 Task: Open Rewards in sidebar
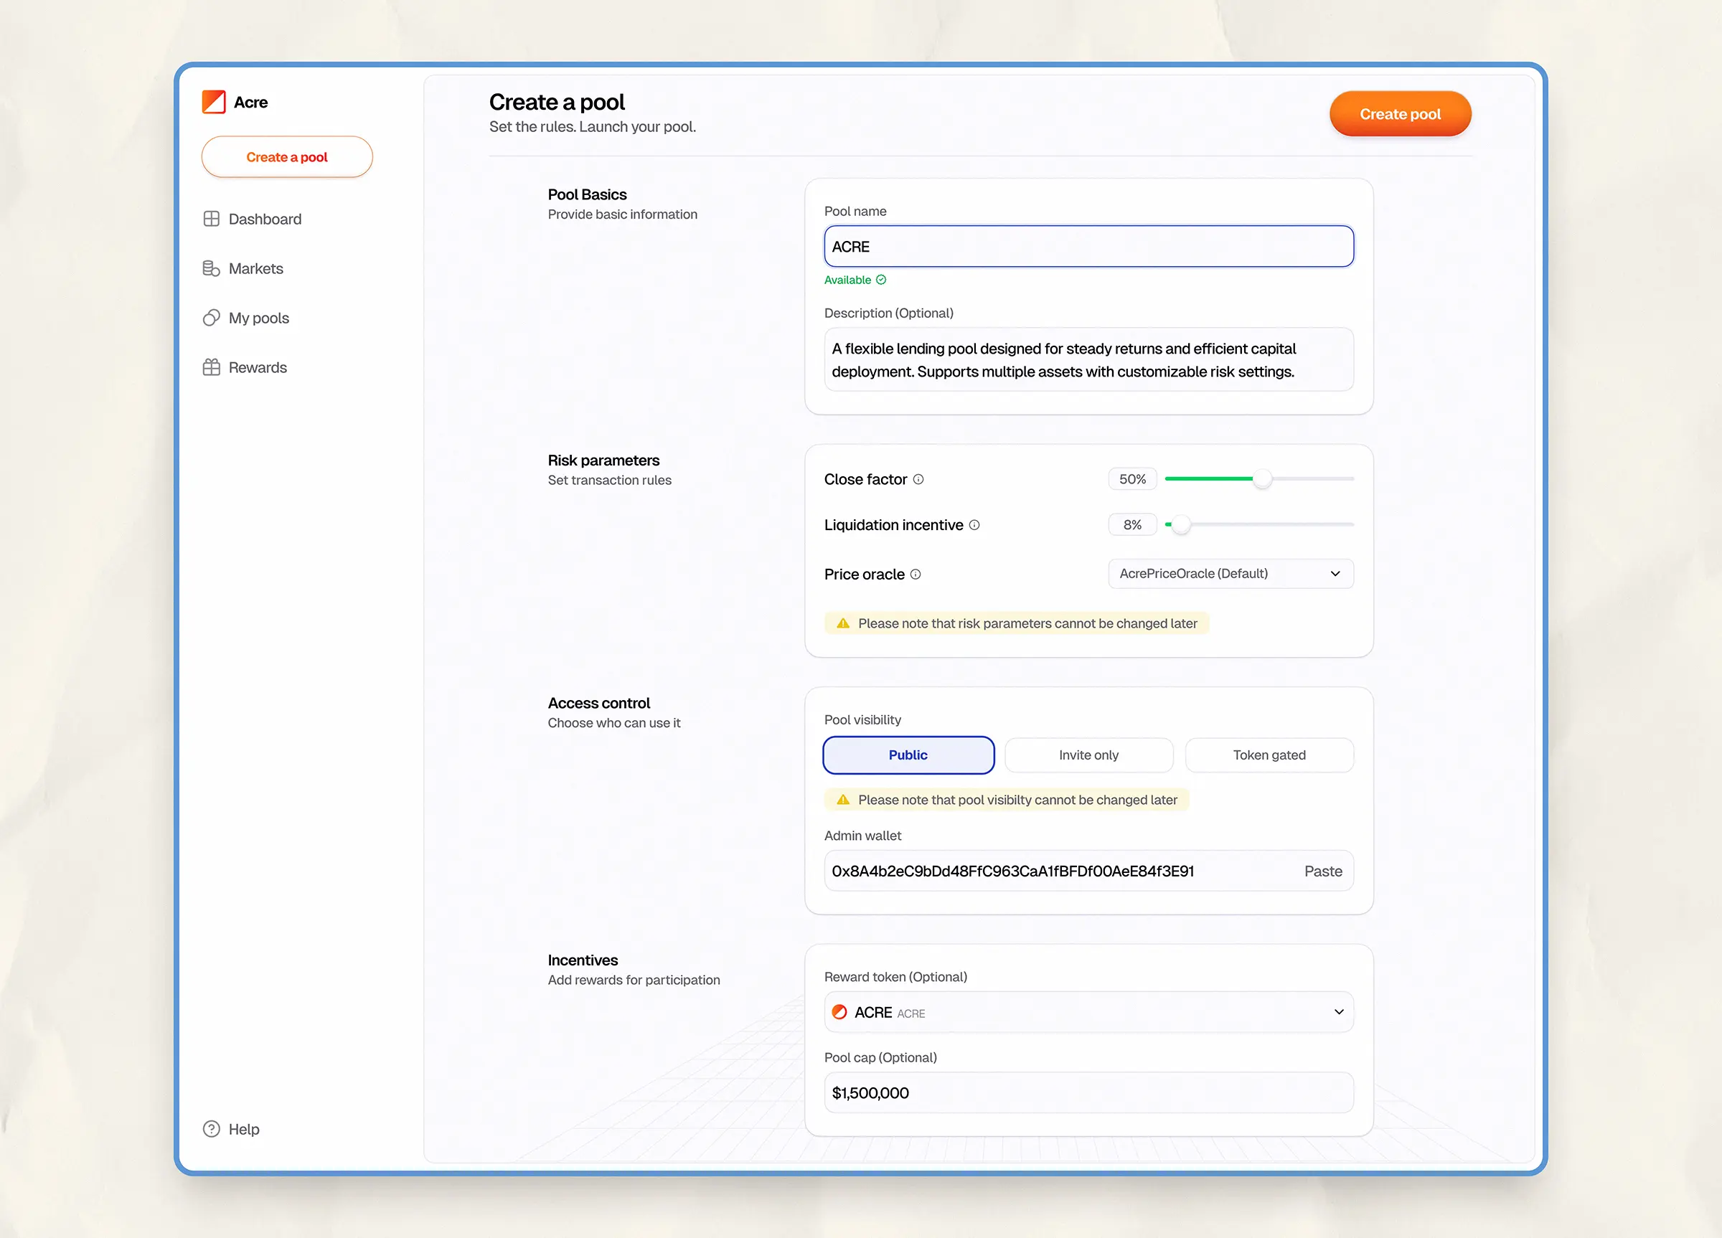click(245, 367)
